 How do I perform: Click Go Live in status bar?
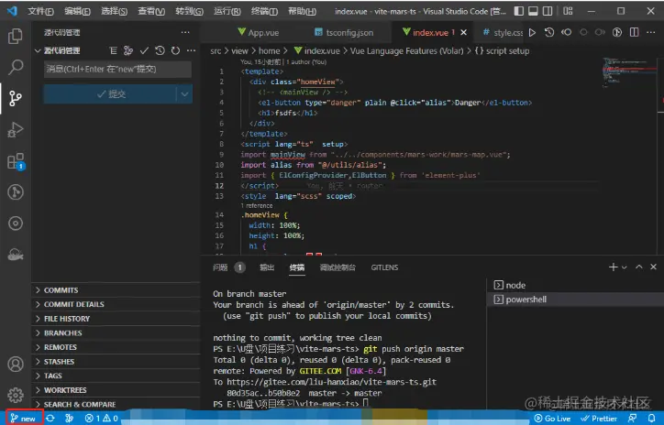pyautogui.click(x=553, y=419)
